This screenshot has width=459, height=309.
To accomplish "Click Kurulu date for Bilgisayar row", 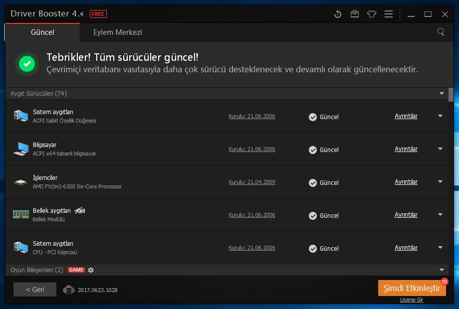I will [x=252, y=149].
